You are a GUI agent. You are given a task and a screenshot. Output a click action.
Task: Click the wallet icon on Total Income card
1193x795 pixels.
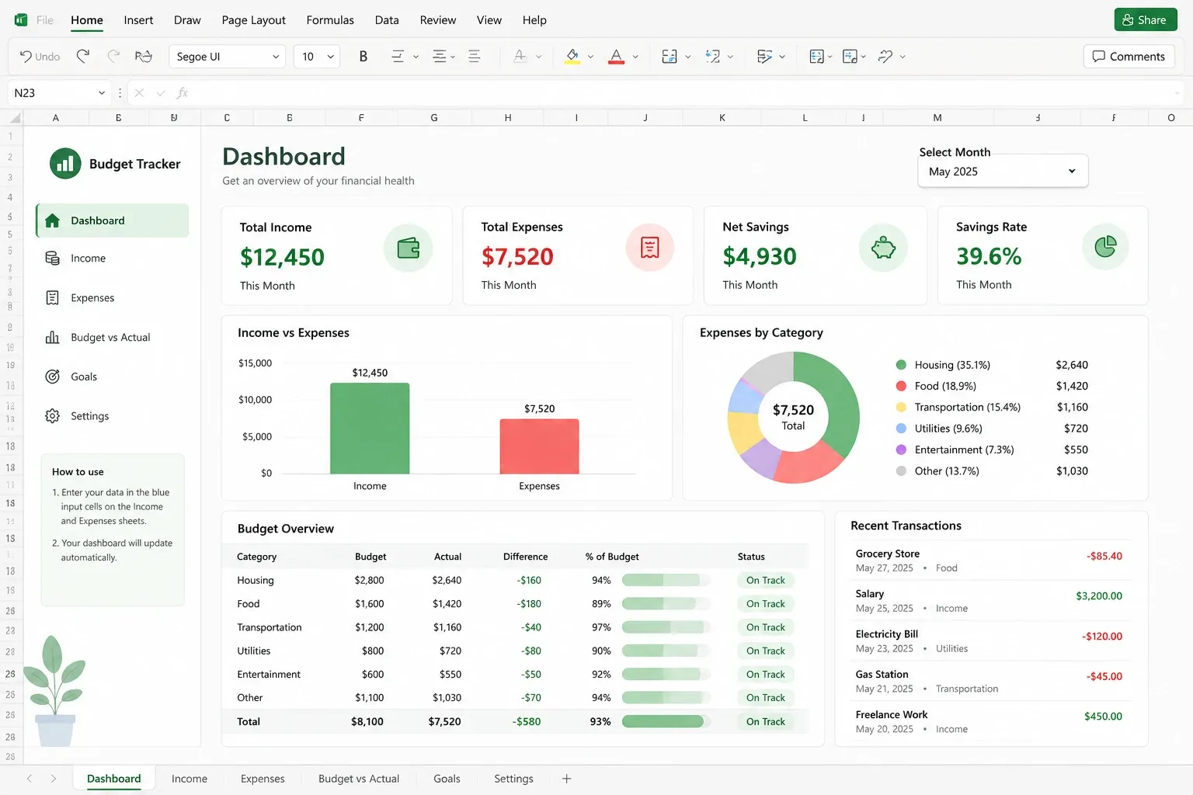pyautogui.click(x=408, y=248)
